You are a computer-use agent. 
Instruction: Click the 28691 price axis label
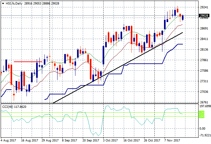[204, 28]
